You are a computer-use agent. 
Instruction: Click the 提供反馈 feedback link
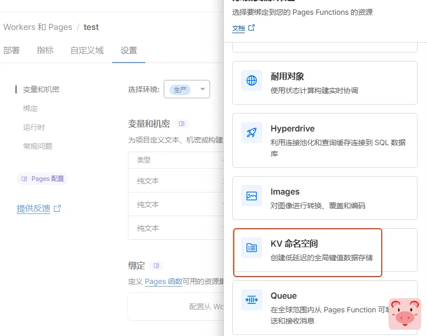(x=34, y=209)
